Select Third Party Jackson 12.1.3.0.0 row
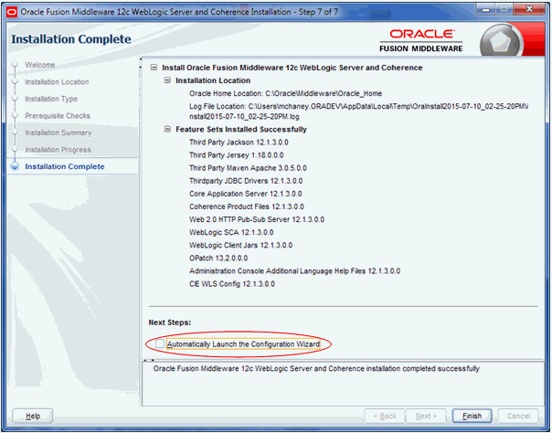 [x=239, y=143]
